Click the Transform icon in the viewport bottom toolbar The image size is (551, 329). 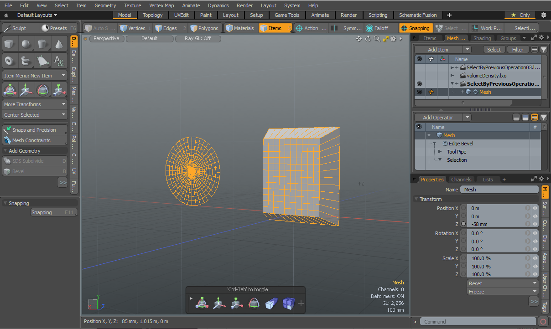coord(203,303)
